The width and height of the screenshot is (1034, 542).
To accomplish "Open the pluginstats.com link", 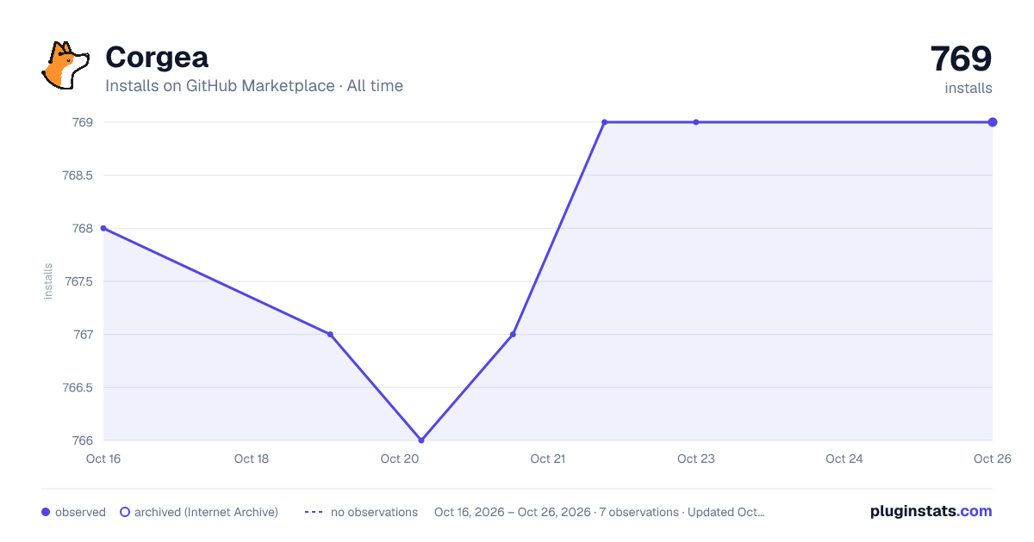I will tap(931, 511).
